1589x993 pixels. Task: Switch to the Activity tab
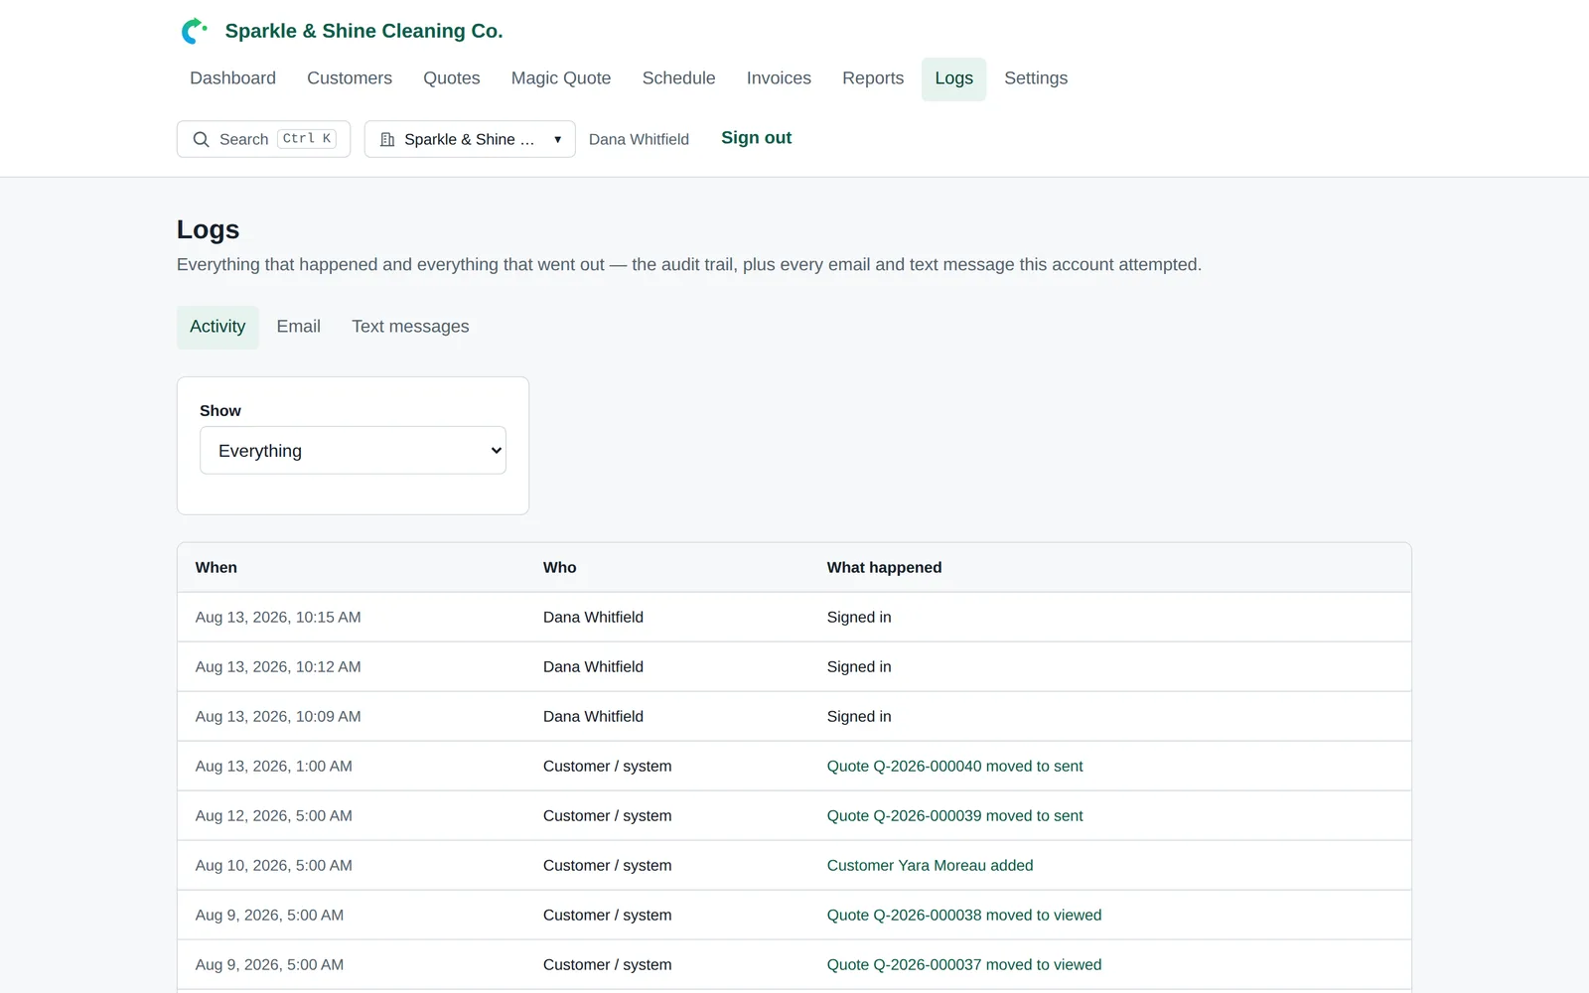[217, 327]
